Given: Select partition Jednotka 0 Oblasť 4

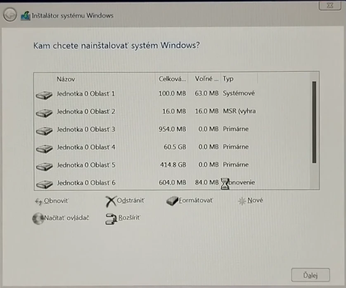Looking at the screenshot, I should [x=86, y=147].
